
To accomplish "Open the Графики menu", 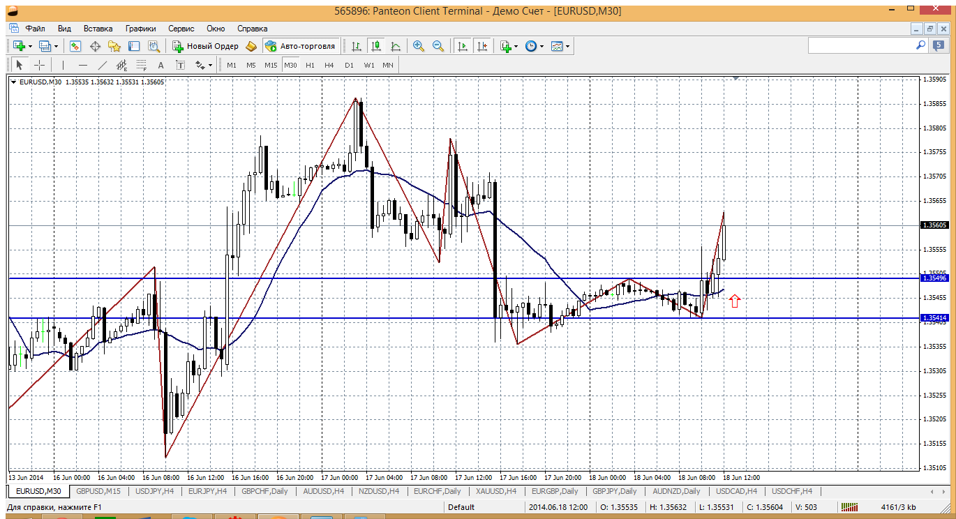I will pyautogui.click(x=141, y=29).
